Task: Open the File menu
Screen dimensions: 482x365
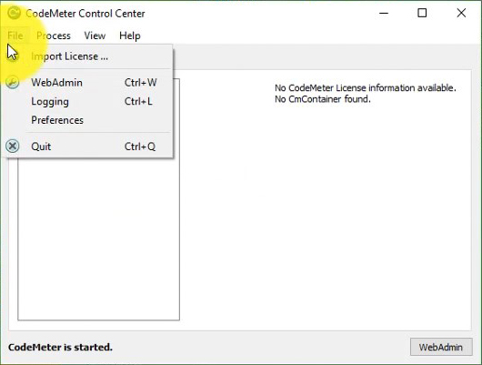Action: pos(15,35)
